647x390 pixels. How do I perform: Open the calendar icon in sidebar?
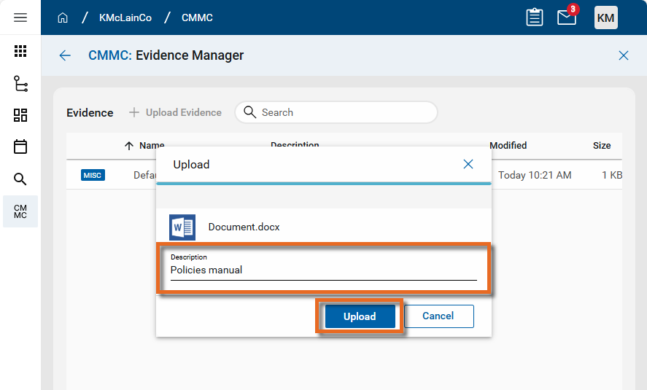[20, 147]
